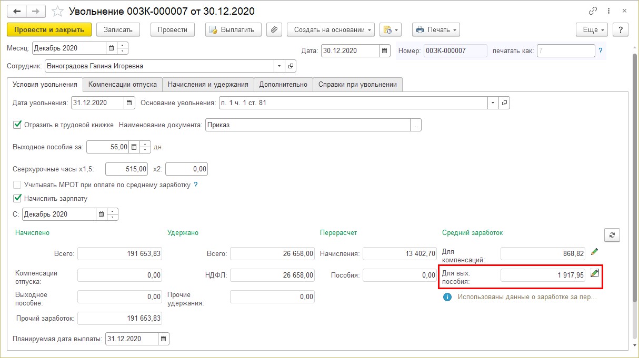Add document to favorites with star icon

tap(58, 11)
